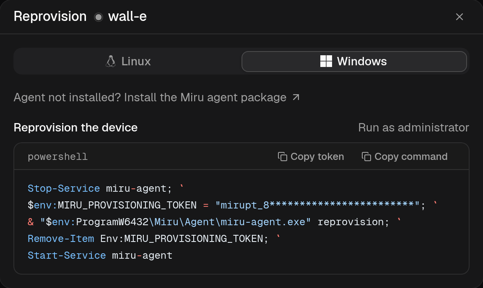483x288 pixels.
Task: Click the Stop-Service miru-agent line
Action: (106, 188)
